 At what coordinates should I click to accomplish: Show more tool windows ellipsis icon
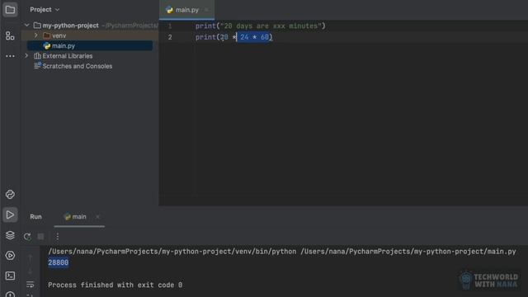[x=10, y=56]
